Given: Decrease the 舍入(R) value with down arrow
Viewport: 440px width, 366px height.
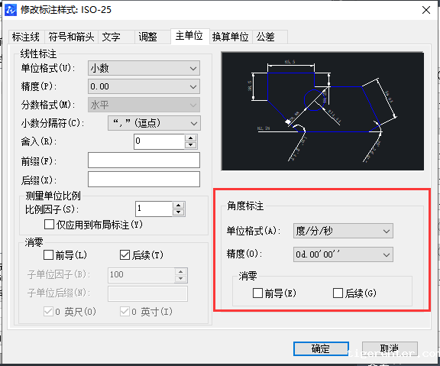Looking at the screenshot, I should [x=191, y=145].
